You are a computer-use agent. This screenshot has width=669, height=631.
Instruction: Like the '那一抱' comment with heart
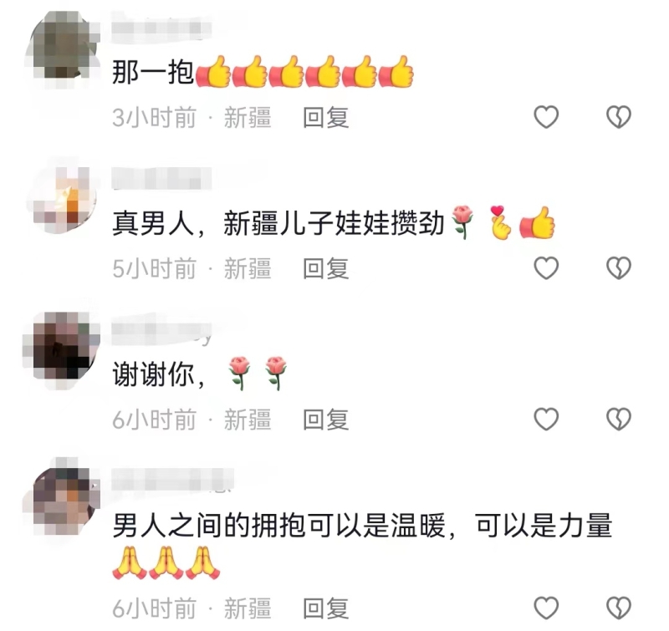[x=546, y=117]
